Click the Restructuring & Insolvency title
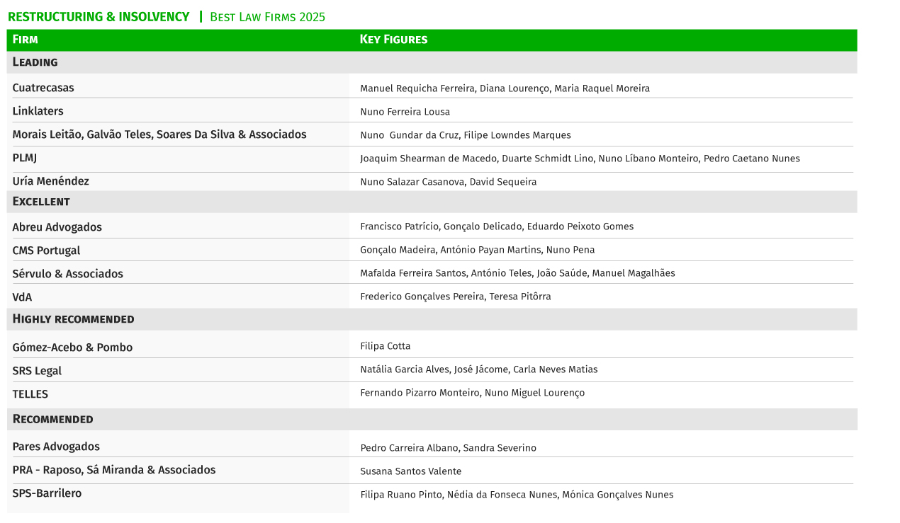This screenshot has width=900, height=523. pos(99,17)
